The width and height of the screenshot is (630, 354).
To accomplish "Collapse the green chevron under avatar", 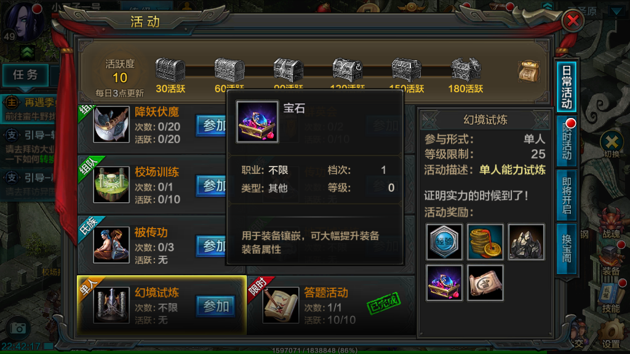I will pyautogui.click(x=27, y=53).
